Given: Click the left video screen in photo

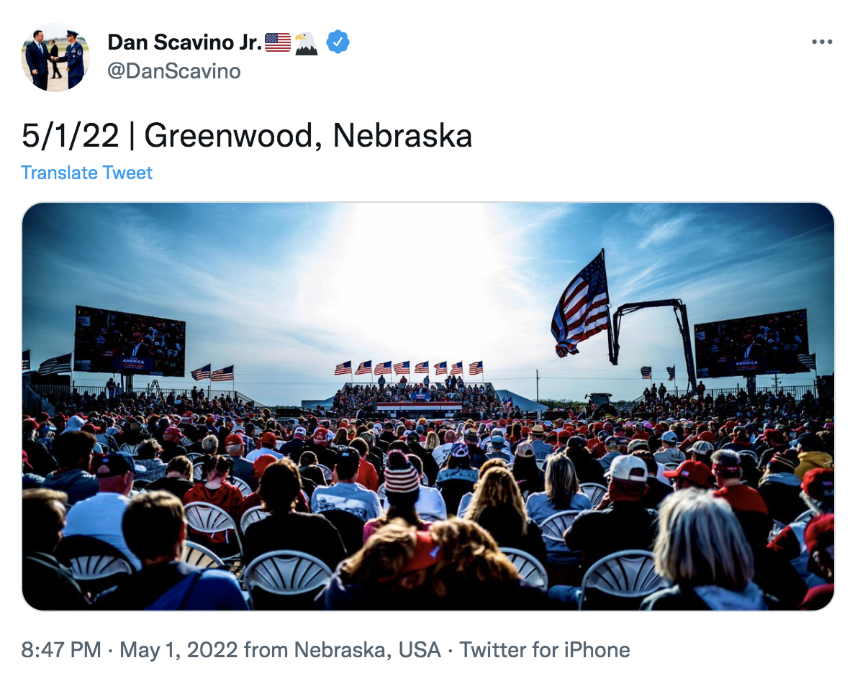Looking at the screenshot, I should tap(130, 341).
